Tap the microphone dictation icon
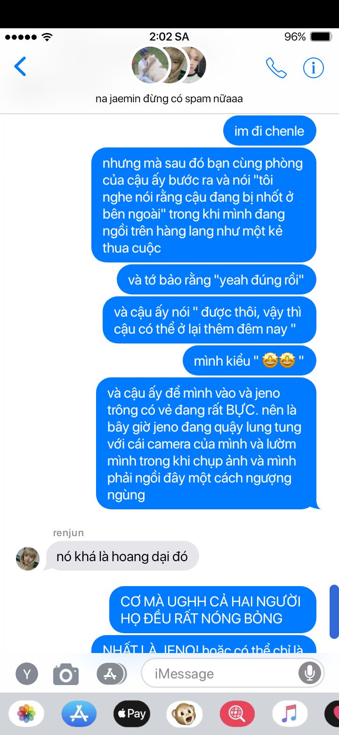 click(309, 673)
